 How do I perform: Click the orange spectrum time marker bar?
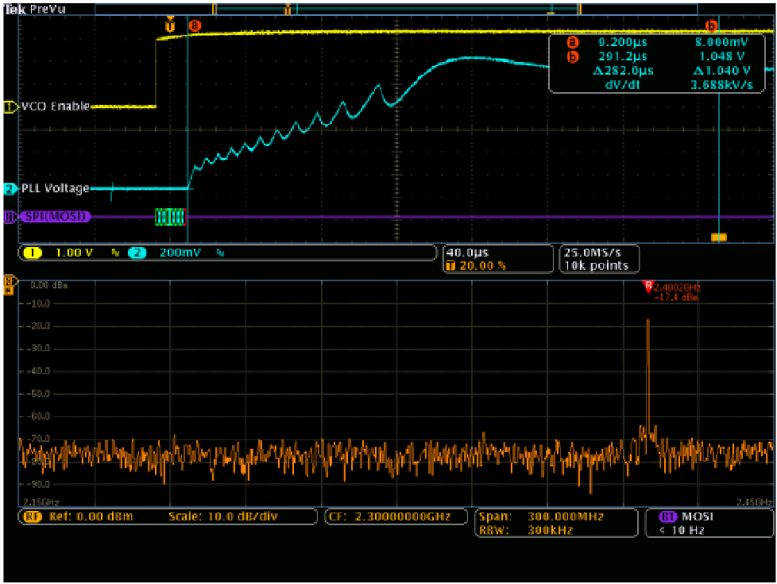[x=718, y=237]
